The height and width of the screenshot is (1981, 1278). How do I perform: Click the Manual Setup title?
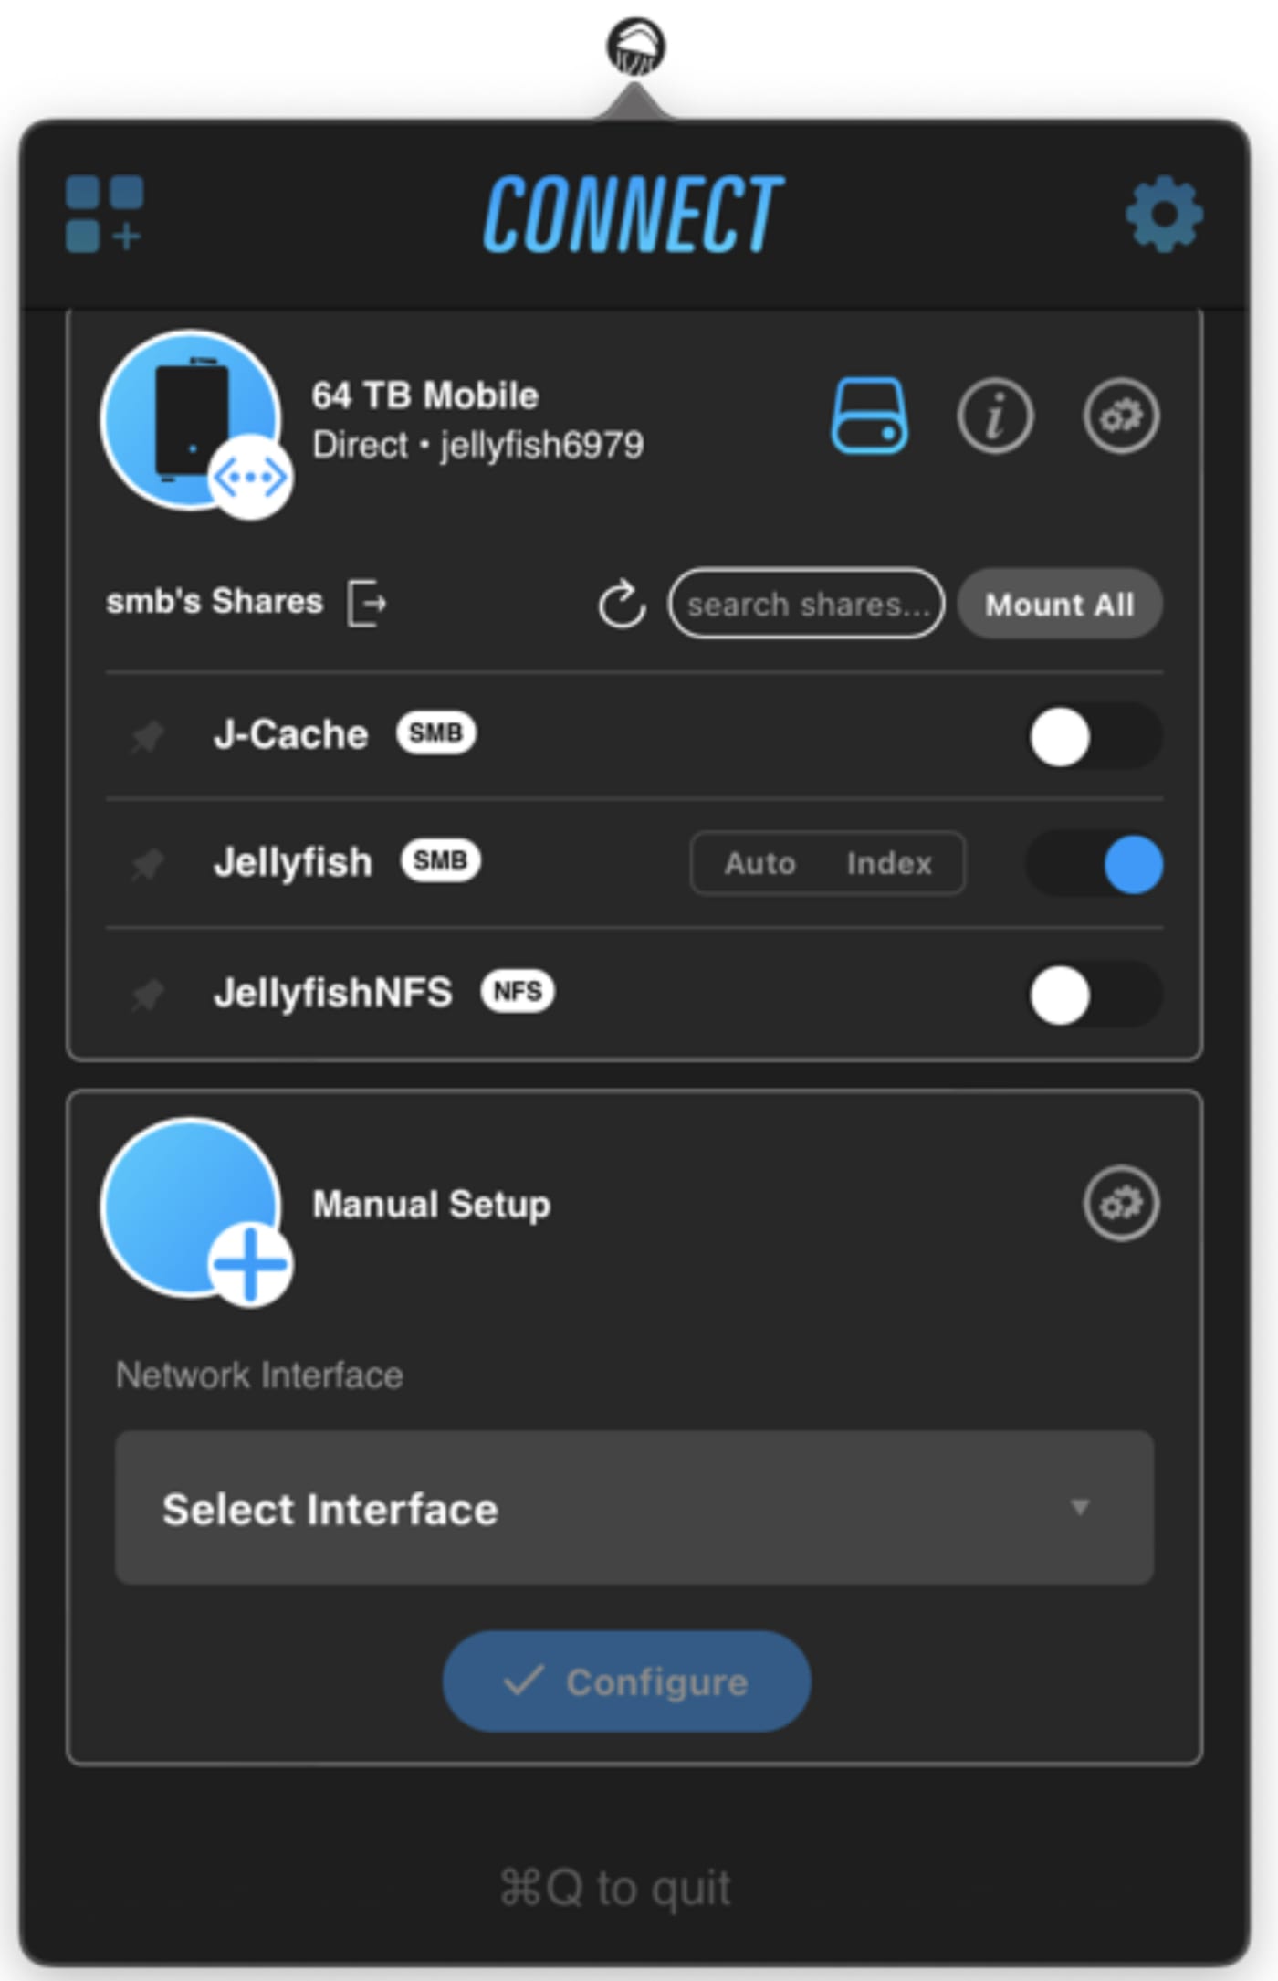pyautogui.click(x=431, y=1204)
